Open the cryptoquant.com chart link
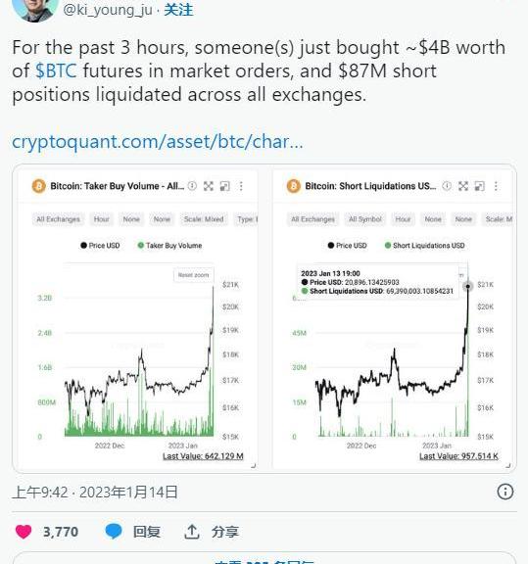This screenshot has width=528, height=564. (x=158, y=141)
